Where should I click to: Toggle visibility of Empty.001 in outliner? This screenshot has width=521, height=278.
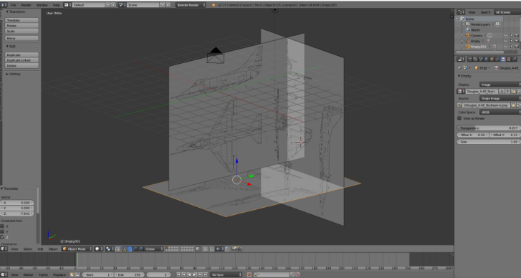coord(506,46)
